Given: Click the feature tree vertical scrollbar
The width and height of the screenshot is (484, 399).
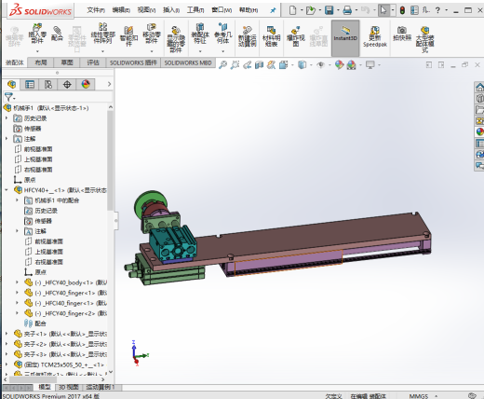Looking at the screenshot, I should [110, 160].
